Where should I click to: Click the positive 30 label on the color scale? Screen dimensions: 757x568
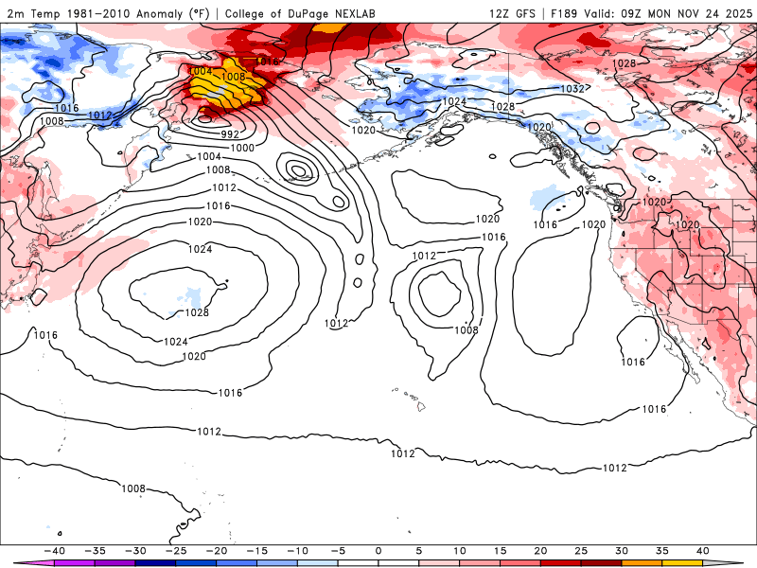[622, 551]
